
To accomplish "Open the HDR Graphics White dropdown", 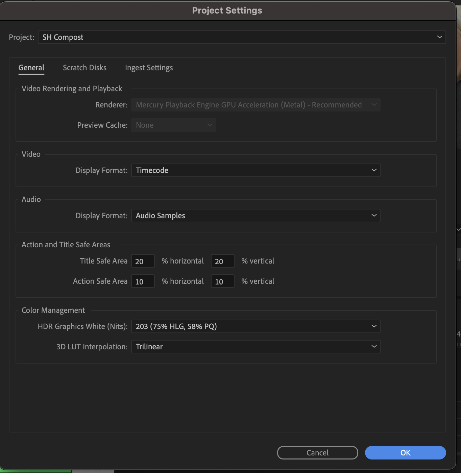I will (x=256, y=326).
